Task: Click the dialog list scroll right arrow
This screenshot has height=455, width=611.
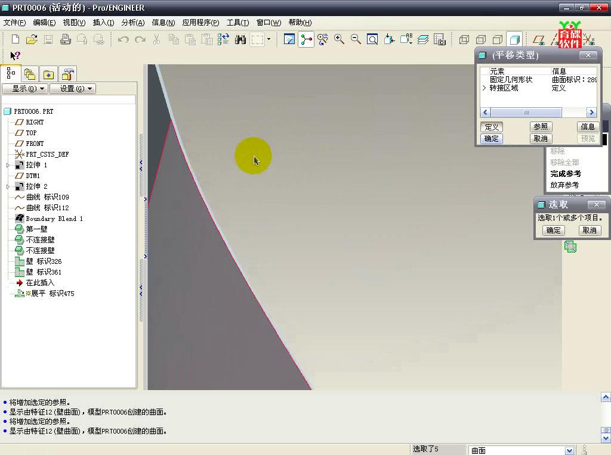Action: (591, 113)
